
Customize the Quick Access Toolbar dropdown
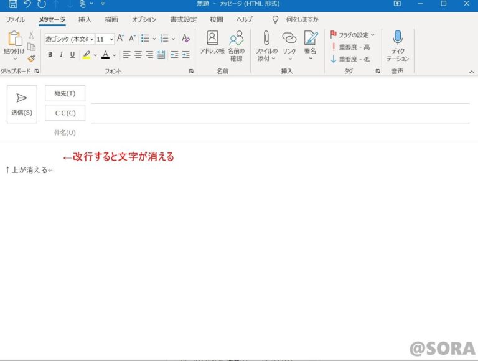pos(103,4)
